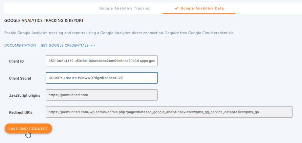Click the GOOGLE ANALYTICS TRACKING & REPORT heading

tap(44, 21)
